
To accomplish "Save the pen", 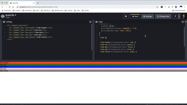I will [135, 16].
